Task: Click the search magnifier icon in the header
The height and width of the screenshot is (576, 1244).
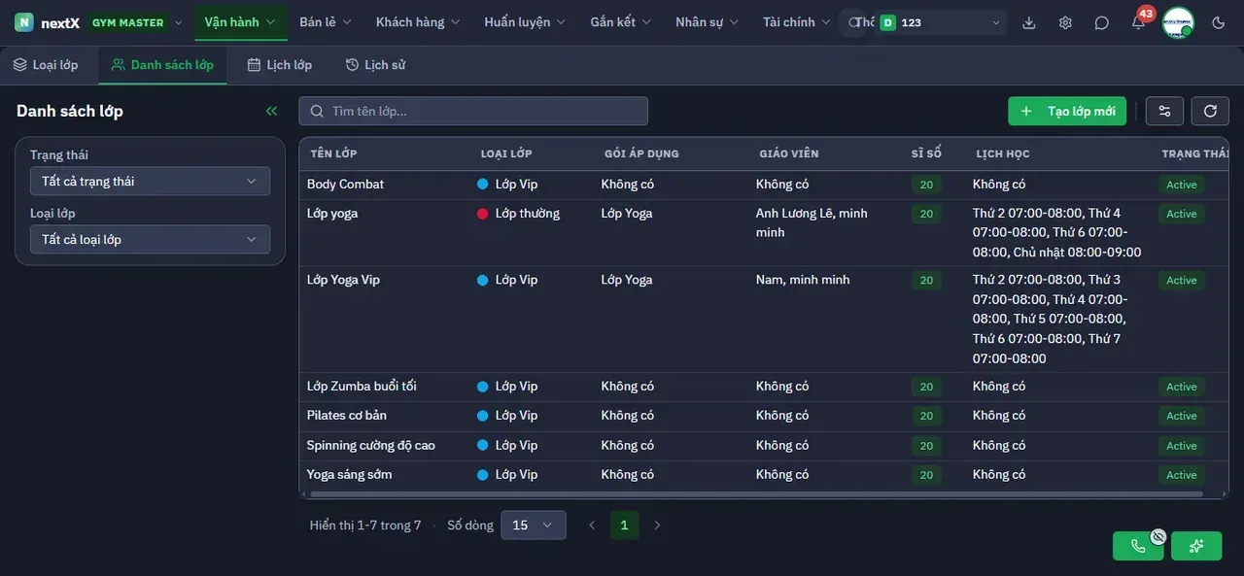Action: (853, 22)
